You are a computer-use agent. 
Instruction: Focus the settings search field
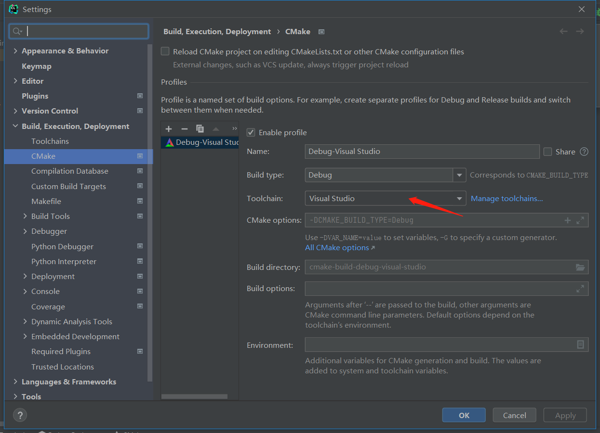79,31
